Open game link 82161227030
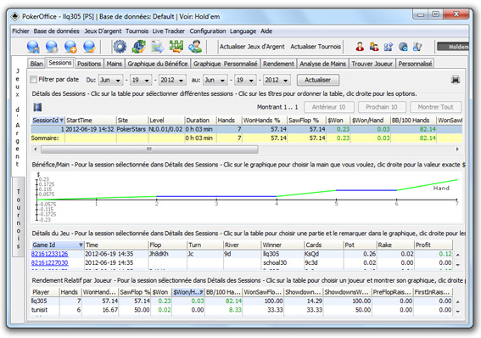Screen dimensions: 481x338 50,262
